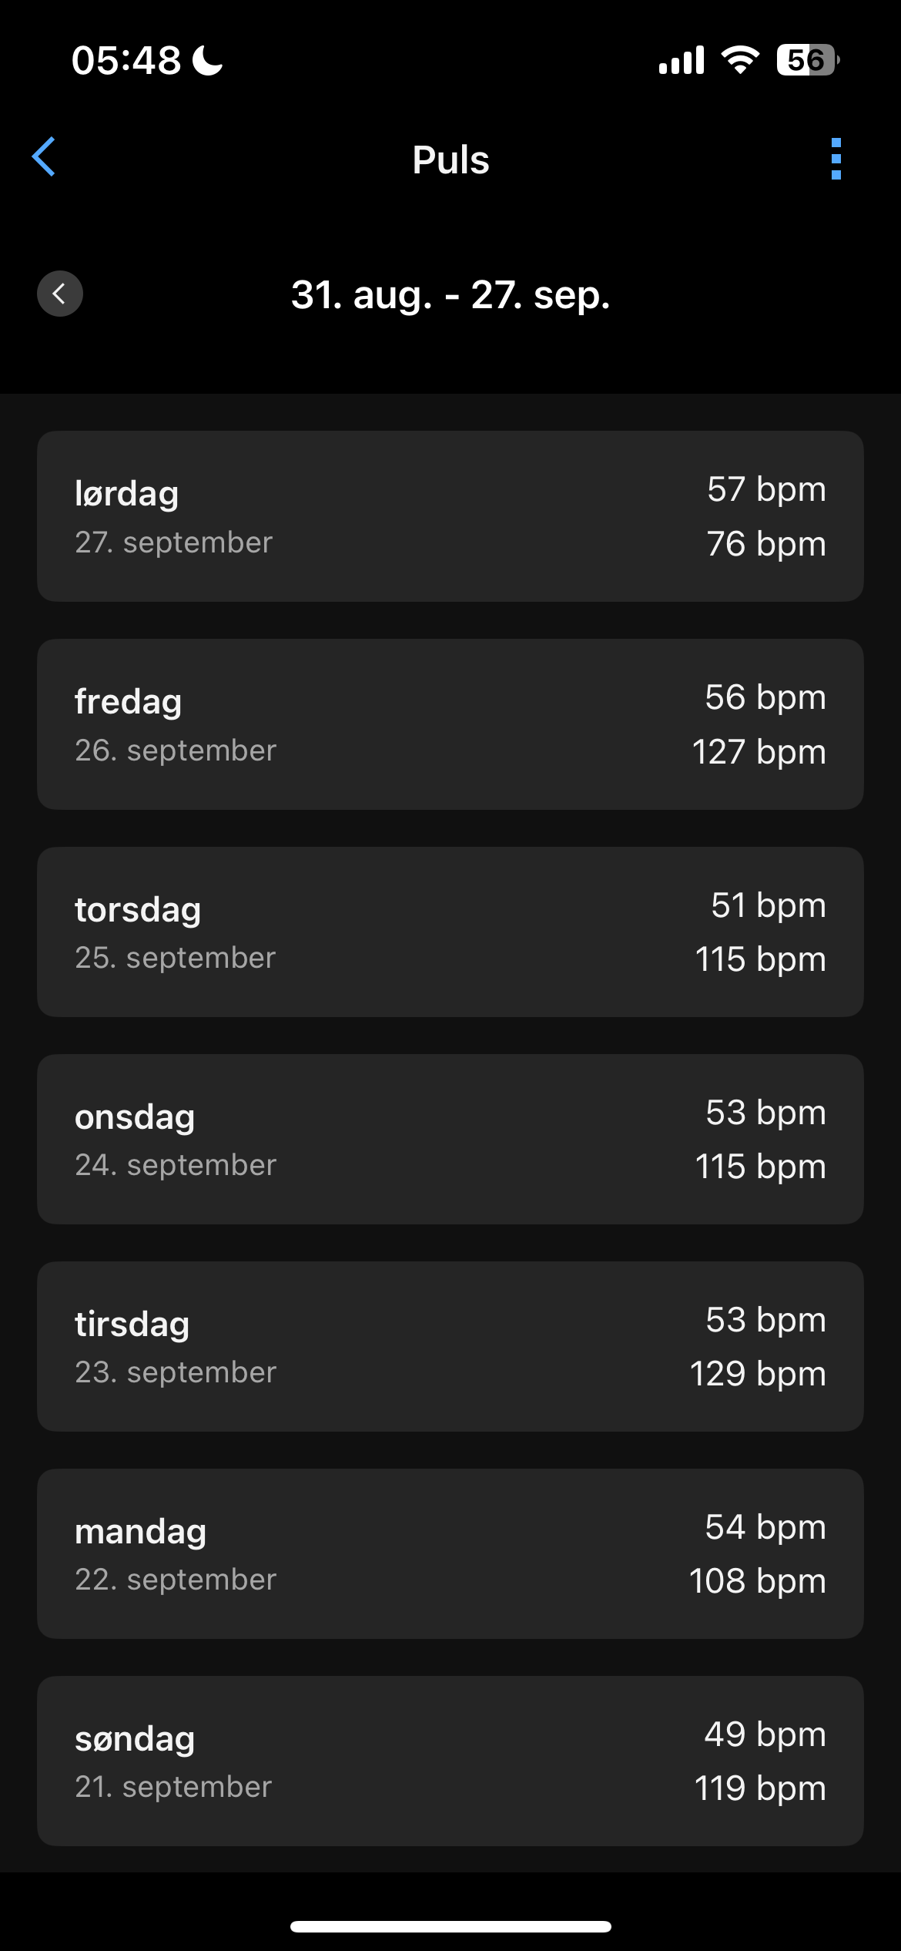The image size is (901, 1951).
Task: Select torsdag 25. september row
Action: pyautogui.click(x=450, y=932)
